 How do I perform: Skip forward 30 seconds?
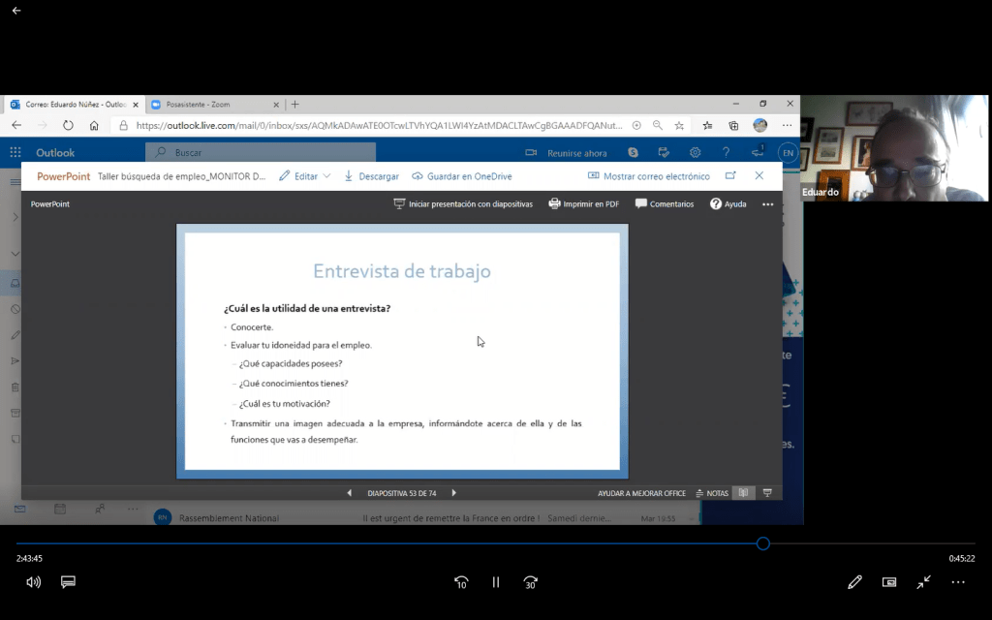pos(530,582)
